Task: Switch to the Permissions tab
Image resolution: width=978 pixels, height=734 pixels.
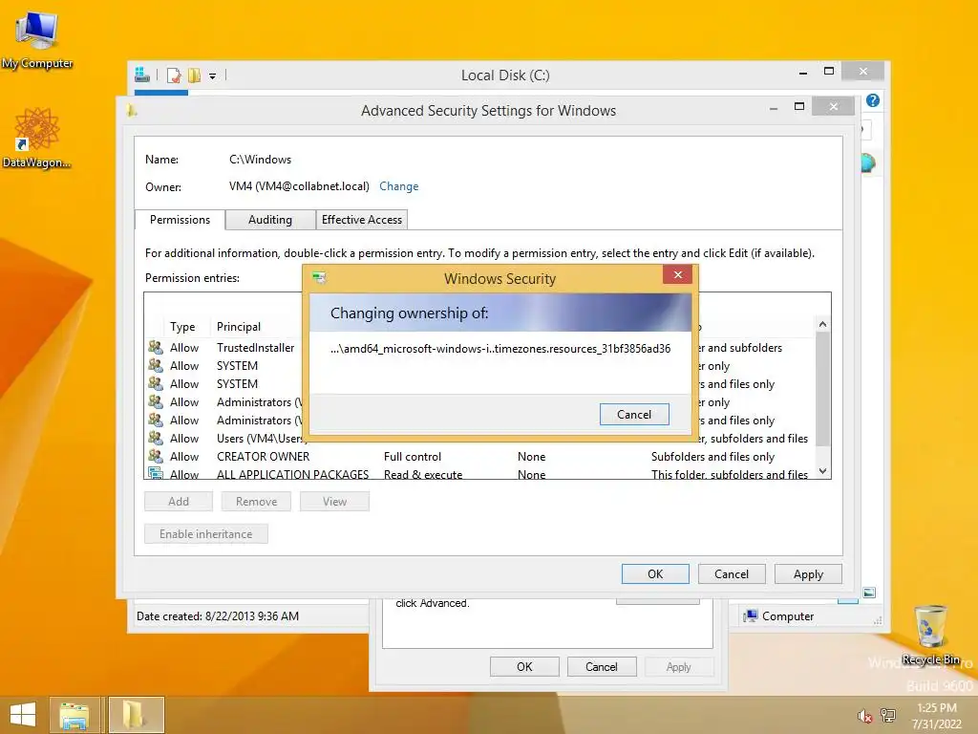Action: 180,220
